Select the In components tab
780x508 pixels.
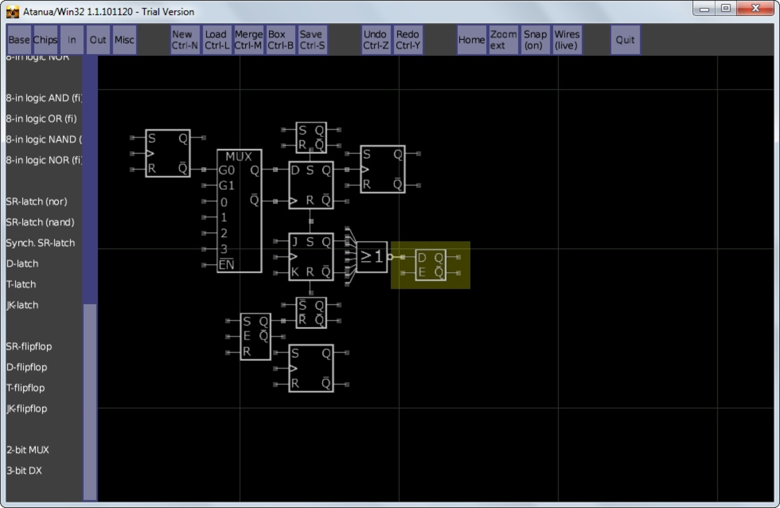[72, 40]
